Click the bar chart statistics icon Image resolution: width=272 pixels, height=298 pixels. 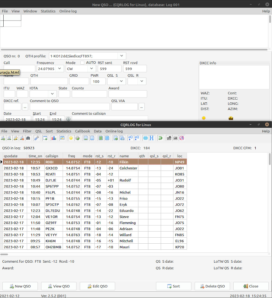[x=54, y=138]
